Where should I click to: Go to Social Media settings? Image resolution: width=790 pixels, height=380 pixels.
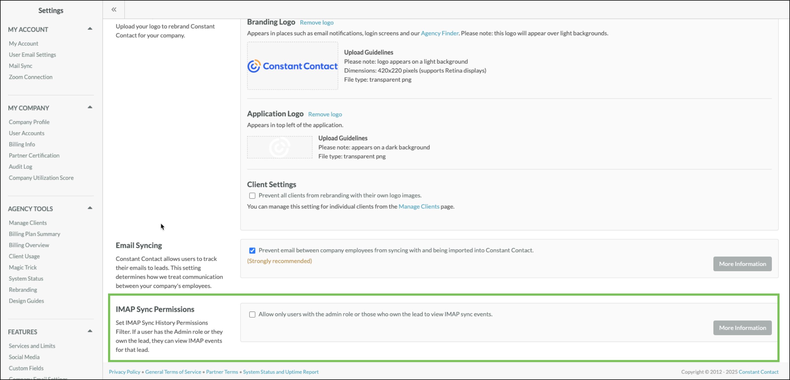pyautogui.click(x=24, y=357)
